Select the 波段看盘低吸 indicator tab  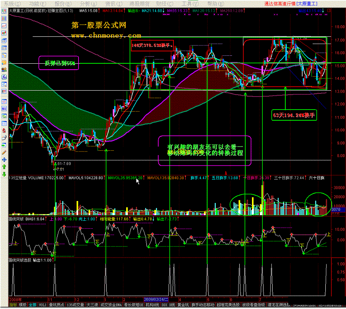pyautogui.click(x=254, y=305)
